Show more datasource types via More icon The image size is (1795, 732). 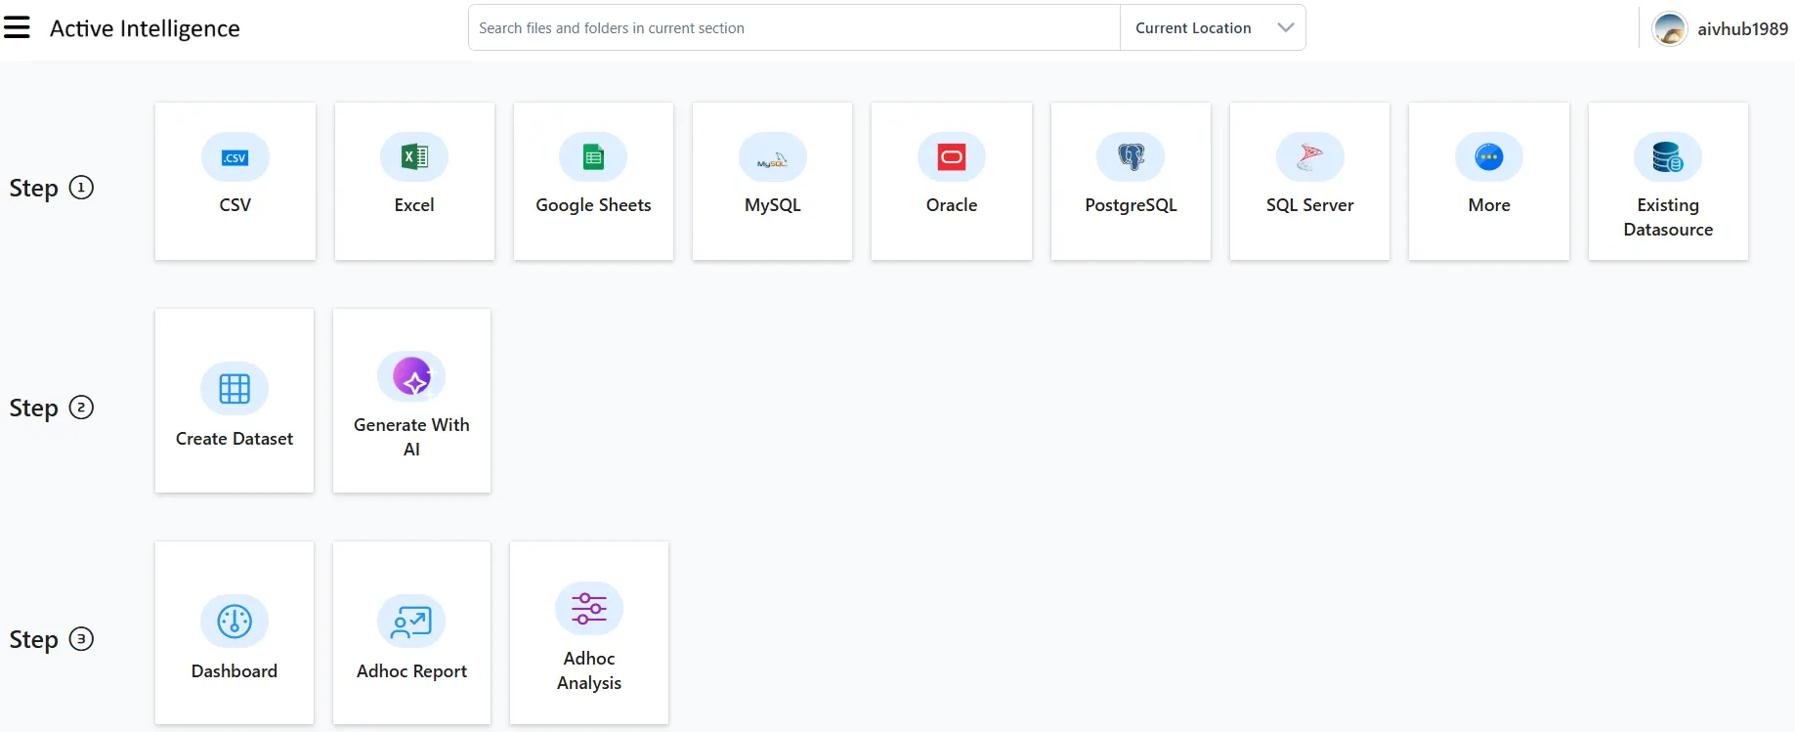pyautogui.click(x=1489, y=157)
